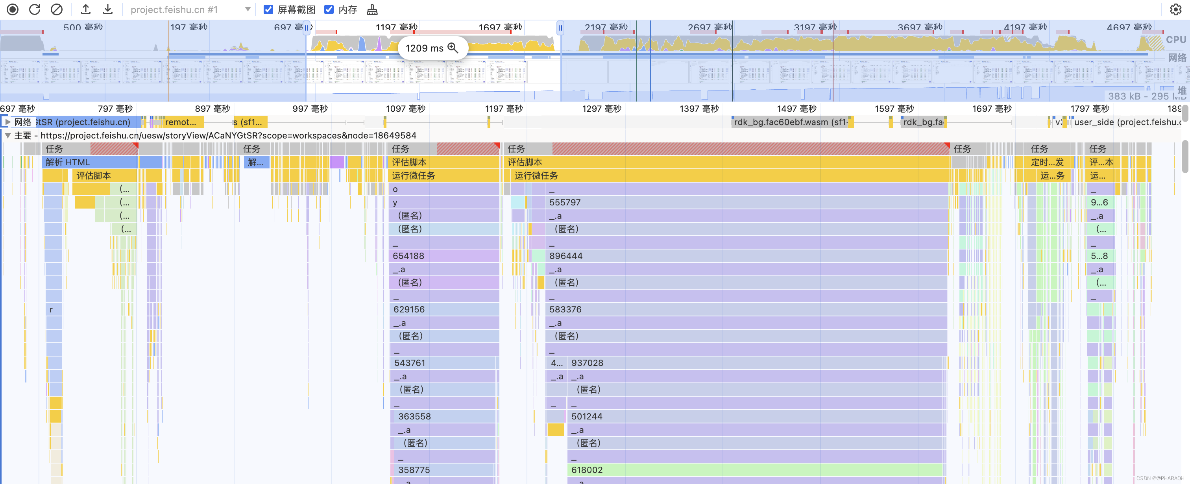1190x484 pixels.
Task: Click magnifier in 1209 ms tooltip
Action: 453,48
